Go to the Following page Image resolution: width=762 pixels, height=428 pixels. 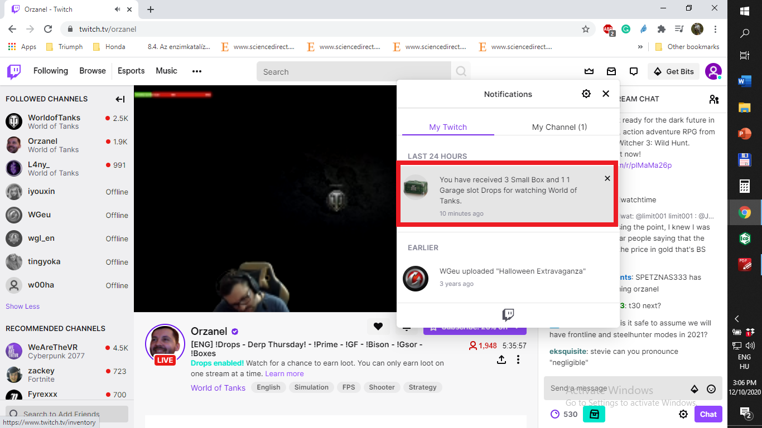click(51, 71)
